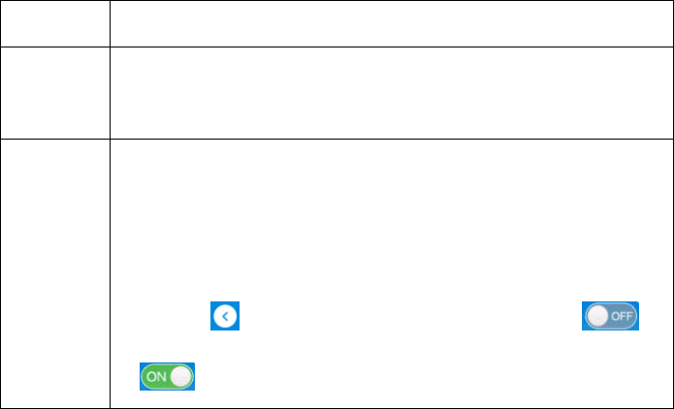
Task: Click the empty top-right table header cell
Action: coord(392,23)
